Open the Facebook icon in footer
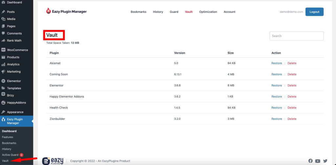Viewport: 336px width, 165px height. (x=310, y=161)
